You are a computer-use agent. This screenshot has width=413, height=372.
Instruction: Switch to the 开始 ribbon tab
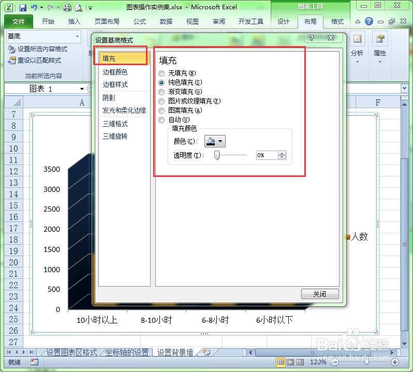48,22
